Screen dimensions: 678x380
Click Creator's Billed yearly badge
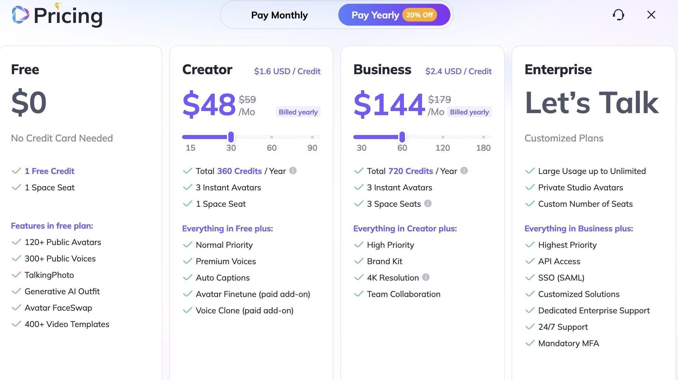click(298, 112)
